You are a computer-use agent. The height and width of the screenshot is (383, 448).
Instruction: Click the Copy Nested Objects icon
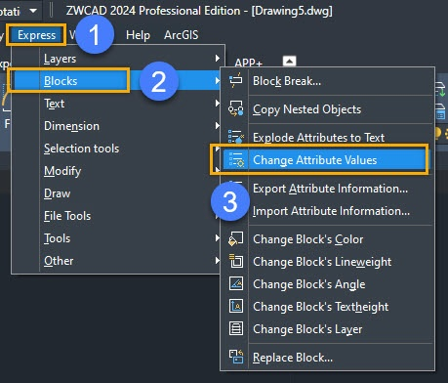point(236,108)
